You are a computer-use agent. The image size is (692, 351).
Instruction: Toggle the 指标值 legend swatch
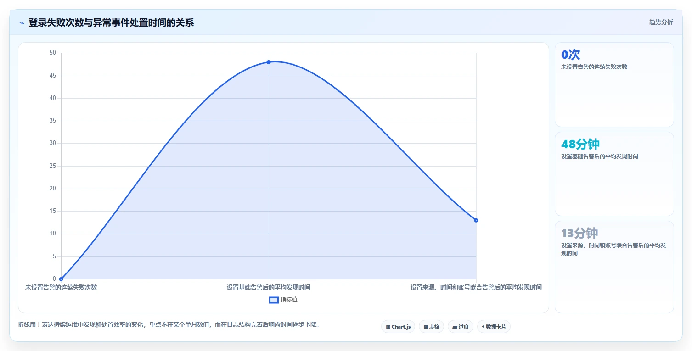coord(274,300)
